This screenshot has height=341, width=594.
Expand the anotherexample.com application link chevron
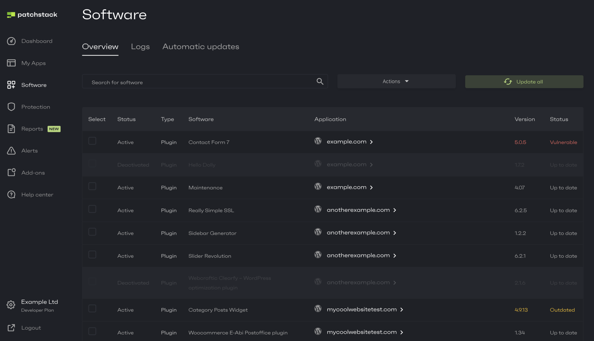point(395,210)
